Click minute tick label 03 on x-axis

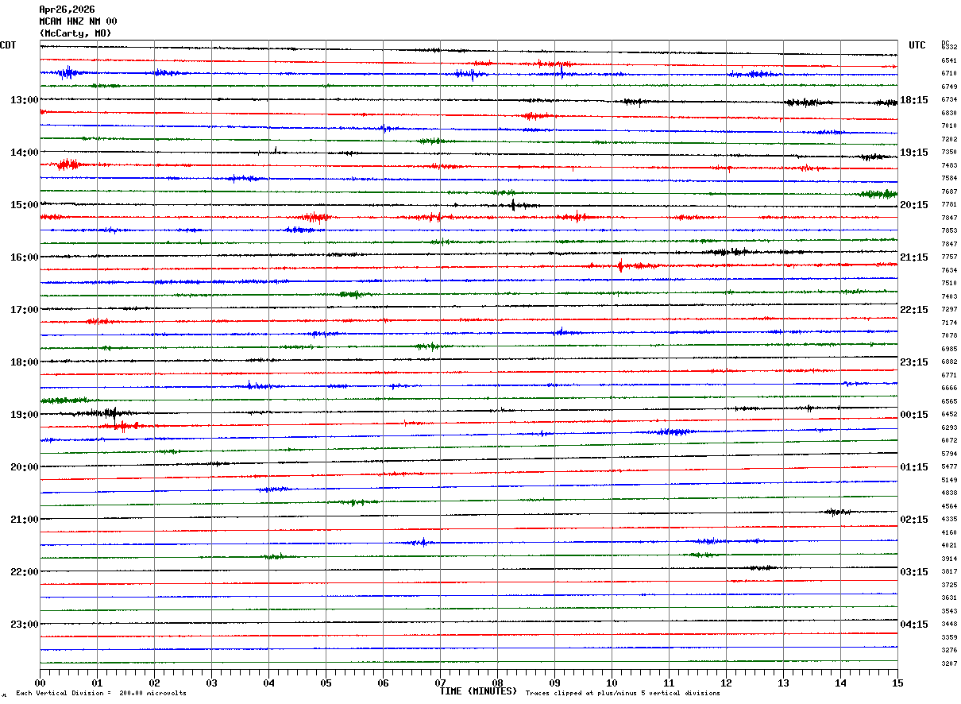tap(211, 683)
